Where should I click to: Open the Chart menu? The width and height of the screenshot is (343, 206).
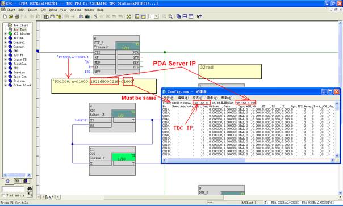tap(11, 10)
